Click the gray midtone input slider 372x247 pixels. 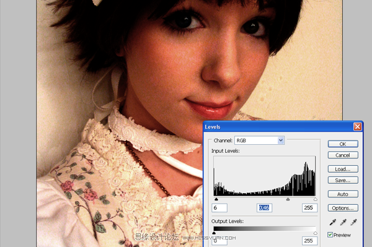coord(288,199)
